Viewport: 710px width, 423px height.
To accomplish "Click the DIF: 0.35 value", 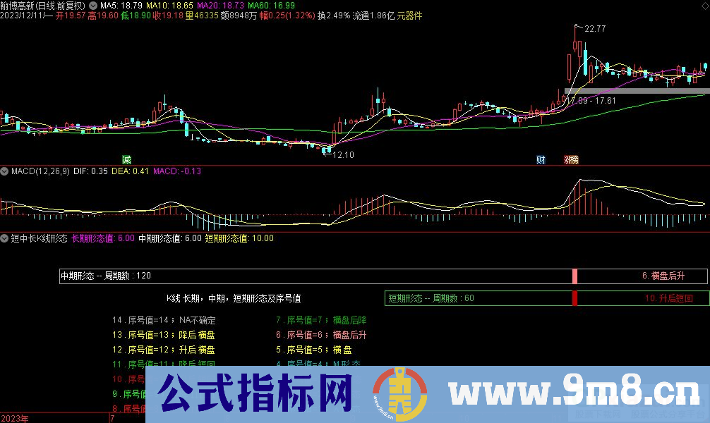I will pyautogui.click(x=90, y=171).
